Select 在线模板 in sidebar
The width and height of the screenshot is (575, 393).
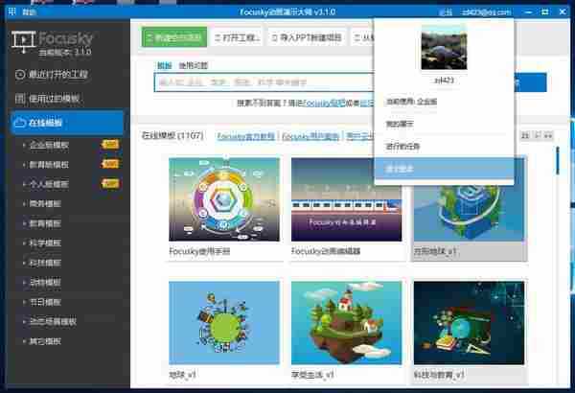tap(67, 123)
